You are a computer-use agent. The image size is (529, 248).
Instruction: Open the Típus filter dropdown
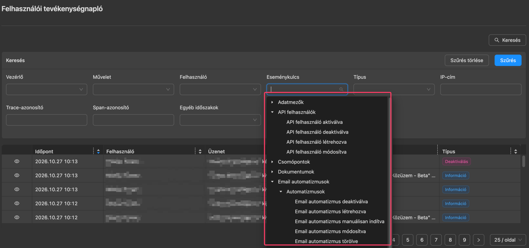click(394, 89)
